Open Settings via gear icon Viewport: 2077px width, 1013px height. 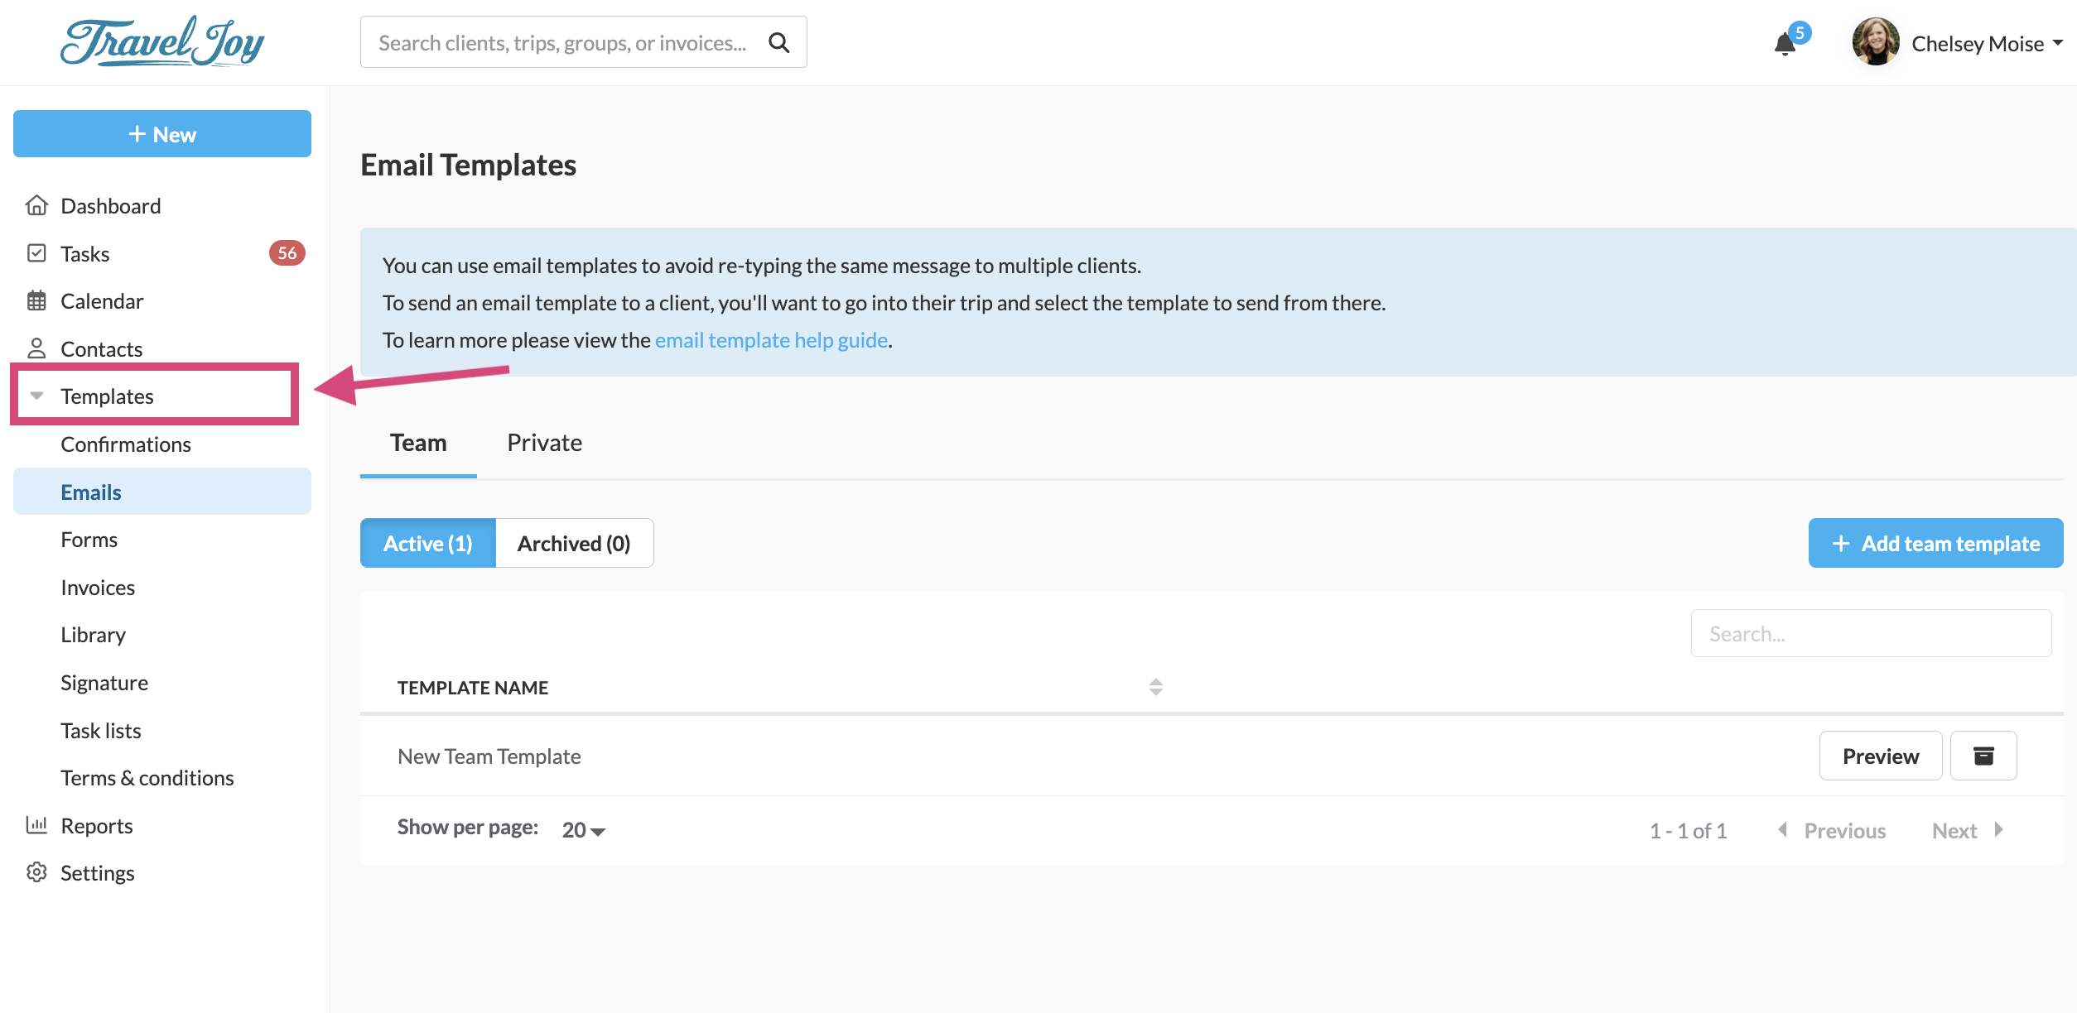tap(36, 872)
